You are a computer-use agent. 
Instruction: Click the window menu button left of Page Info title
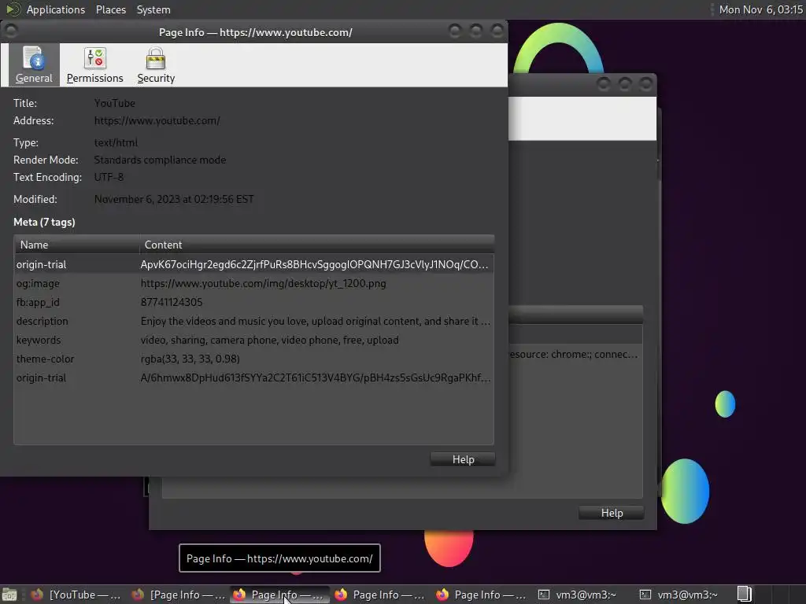[x=11, y=31]
